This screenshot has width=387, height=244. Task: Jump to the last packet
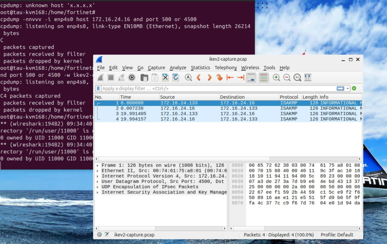point(241,78)
